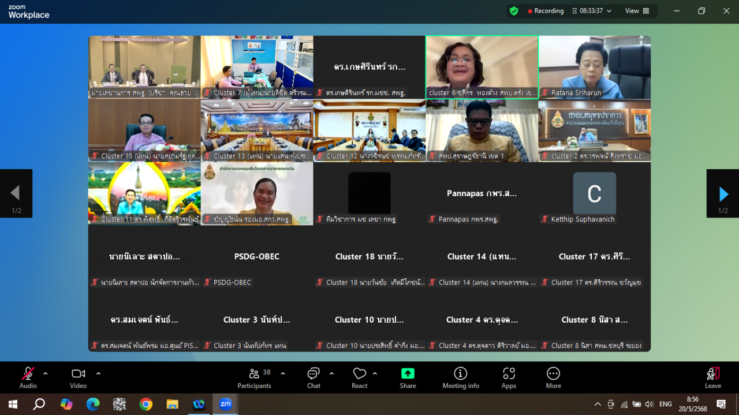This screenshot has height=415, width=739.
Task: Expand participants options chevron
Action: pos(283,373)
